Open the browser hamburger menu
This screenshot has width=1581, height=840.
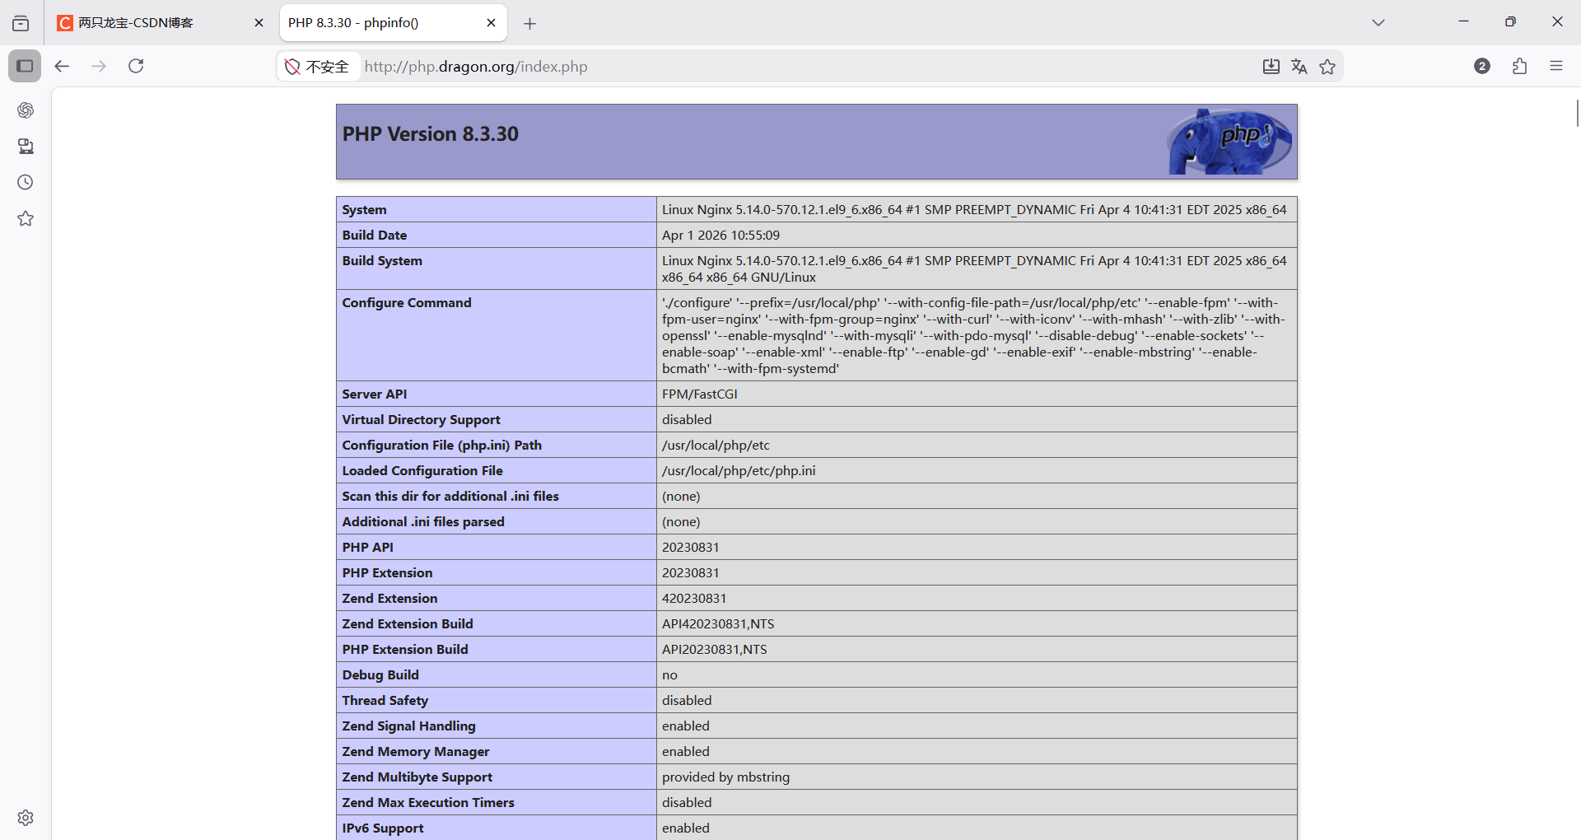click(x=1556, y=66)
